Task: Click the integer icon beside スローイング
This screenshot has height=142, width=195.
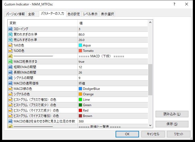Action: pyautogui.click(x=10, y=29)
